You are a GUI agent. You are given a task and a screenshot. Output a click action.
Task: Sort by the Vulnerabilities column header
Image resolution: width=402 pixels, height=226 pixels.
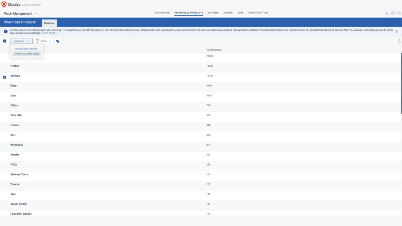click(x=214, y=50)
